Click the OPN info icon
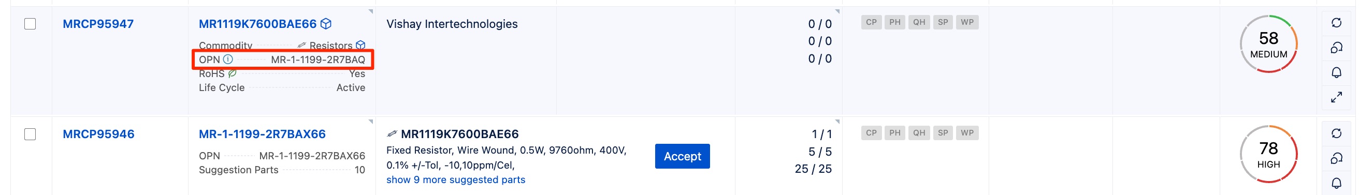Screen dimensions: 1359x195 tap(228, 59)
